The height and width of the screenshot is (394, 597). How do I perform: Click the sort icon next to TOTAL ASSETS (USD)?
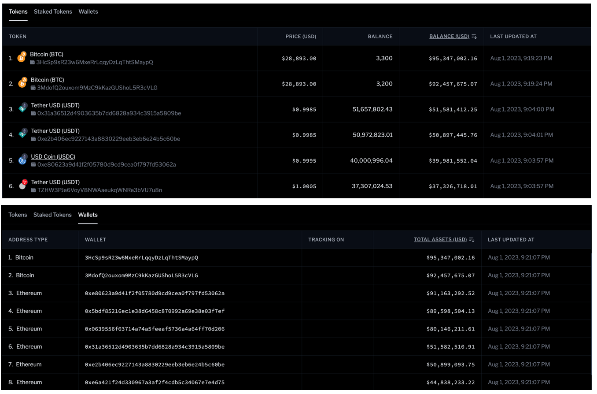472,240
